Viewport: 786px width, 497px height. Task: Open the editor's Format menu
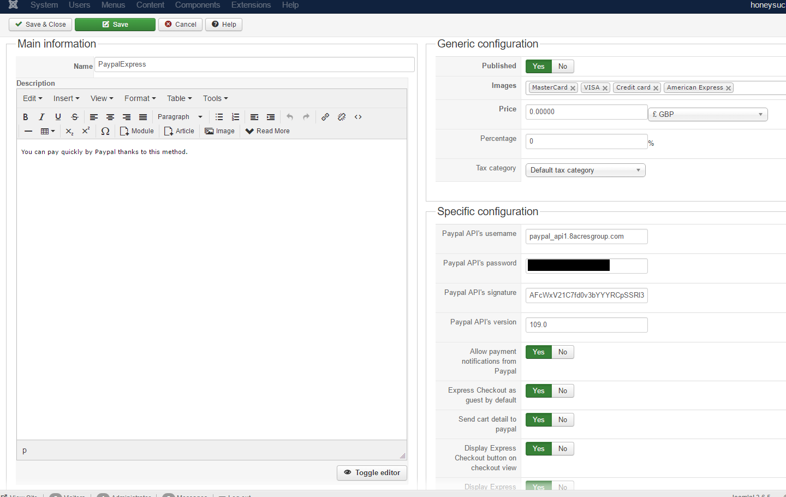[x=140, y=98]
